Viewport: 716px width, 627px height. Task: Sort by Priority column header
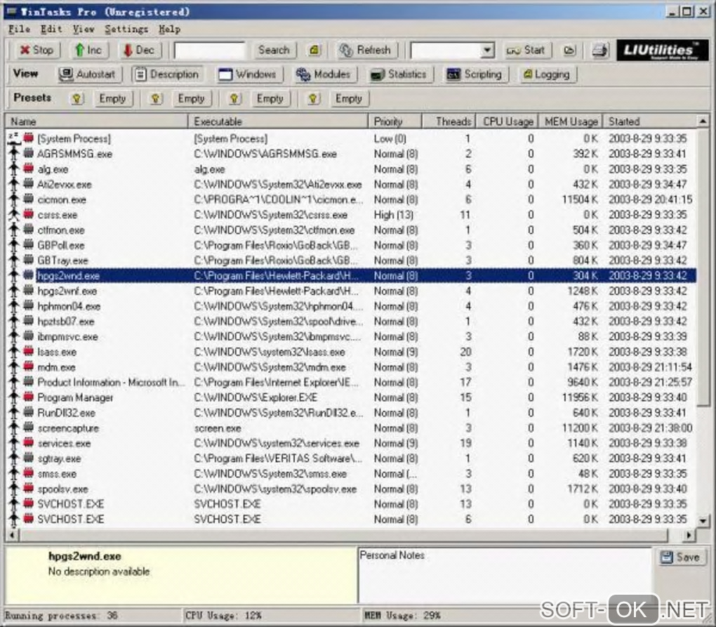395,121
